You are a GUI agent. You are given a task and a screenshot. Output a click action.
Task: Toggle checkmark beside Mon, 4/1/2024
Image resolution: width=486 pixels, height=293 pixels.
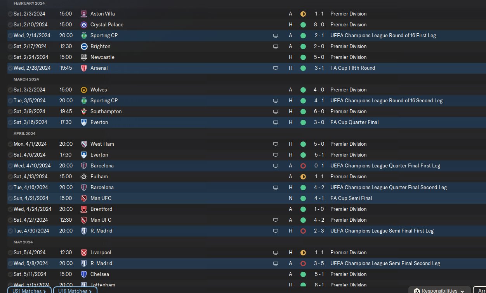click(x=10, y=144)
